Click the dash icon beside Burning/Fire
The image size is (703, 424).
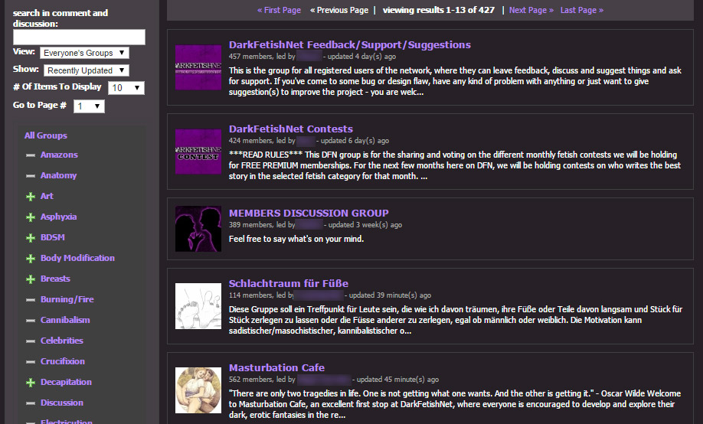(31, 299)
